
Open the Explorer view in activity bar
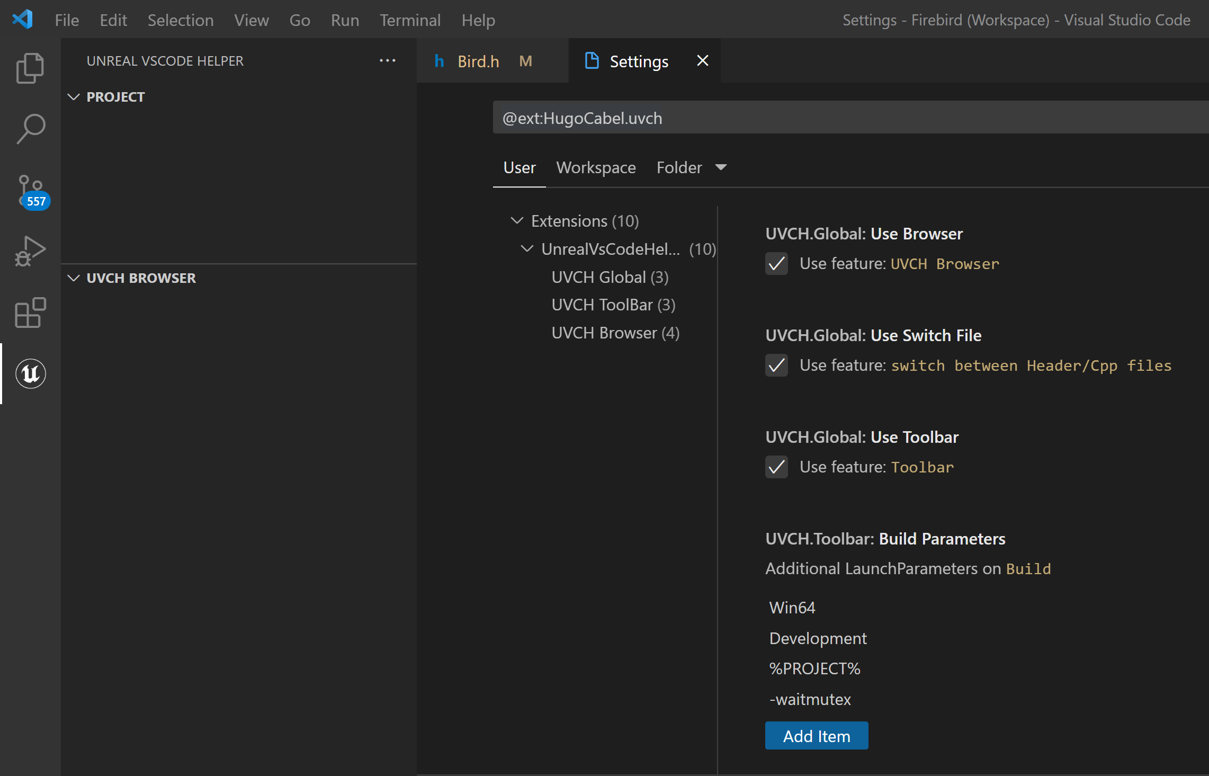click(30, 68)
